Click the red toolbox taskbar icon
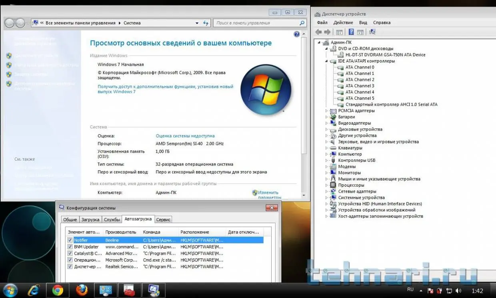This screenshot has height=298, width=496. [130, 290]
